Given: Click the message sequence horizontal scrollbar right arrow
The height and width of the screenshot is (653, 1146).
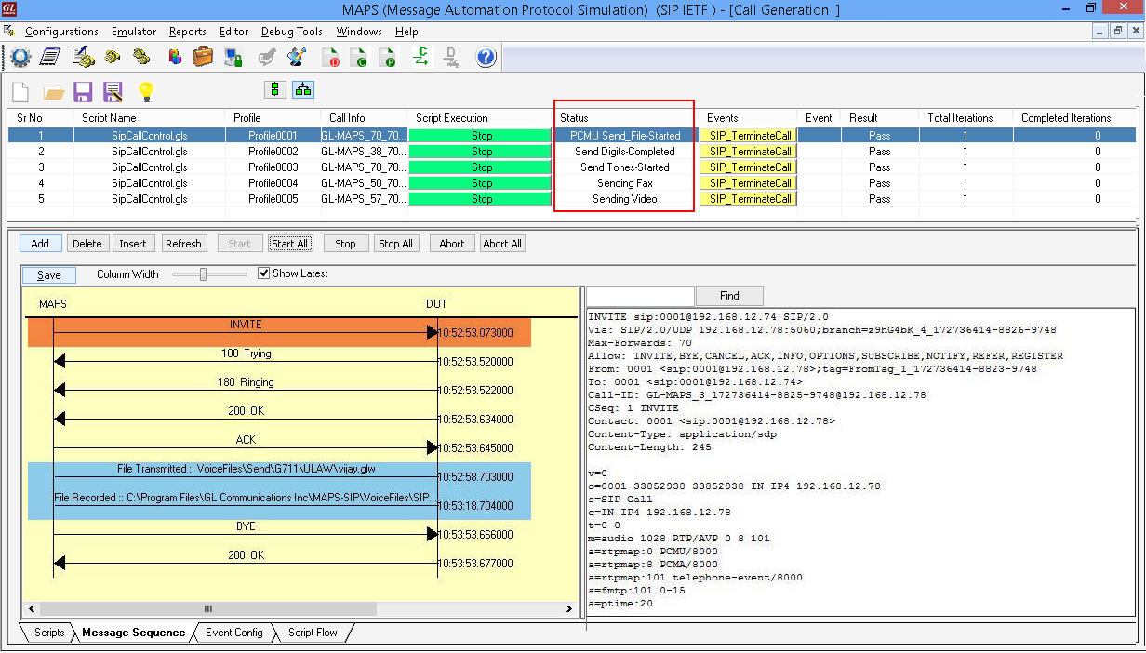Looking at the screenshot, I should point(570,609).
